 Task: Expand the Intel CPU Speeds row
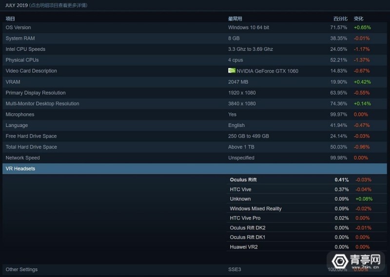(195, 49)
